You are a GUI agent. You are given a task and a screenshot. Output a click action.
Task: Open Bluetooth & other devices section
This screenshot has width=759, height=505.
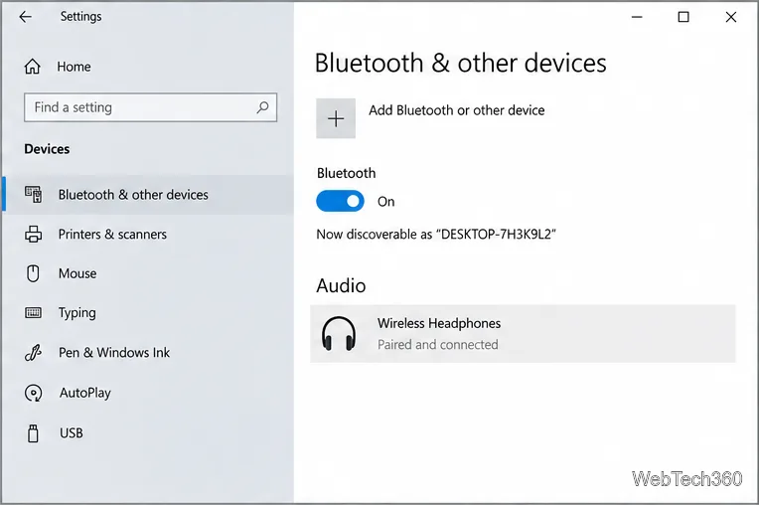[x=133, y=195]
